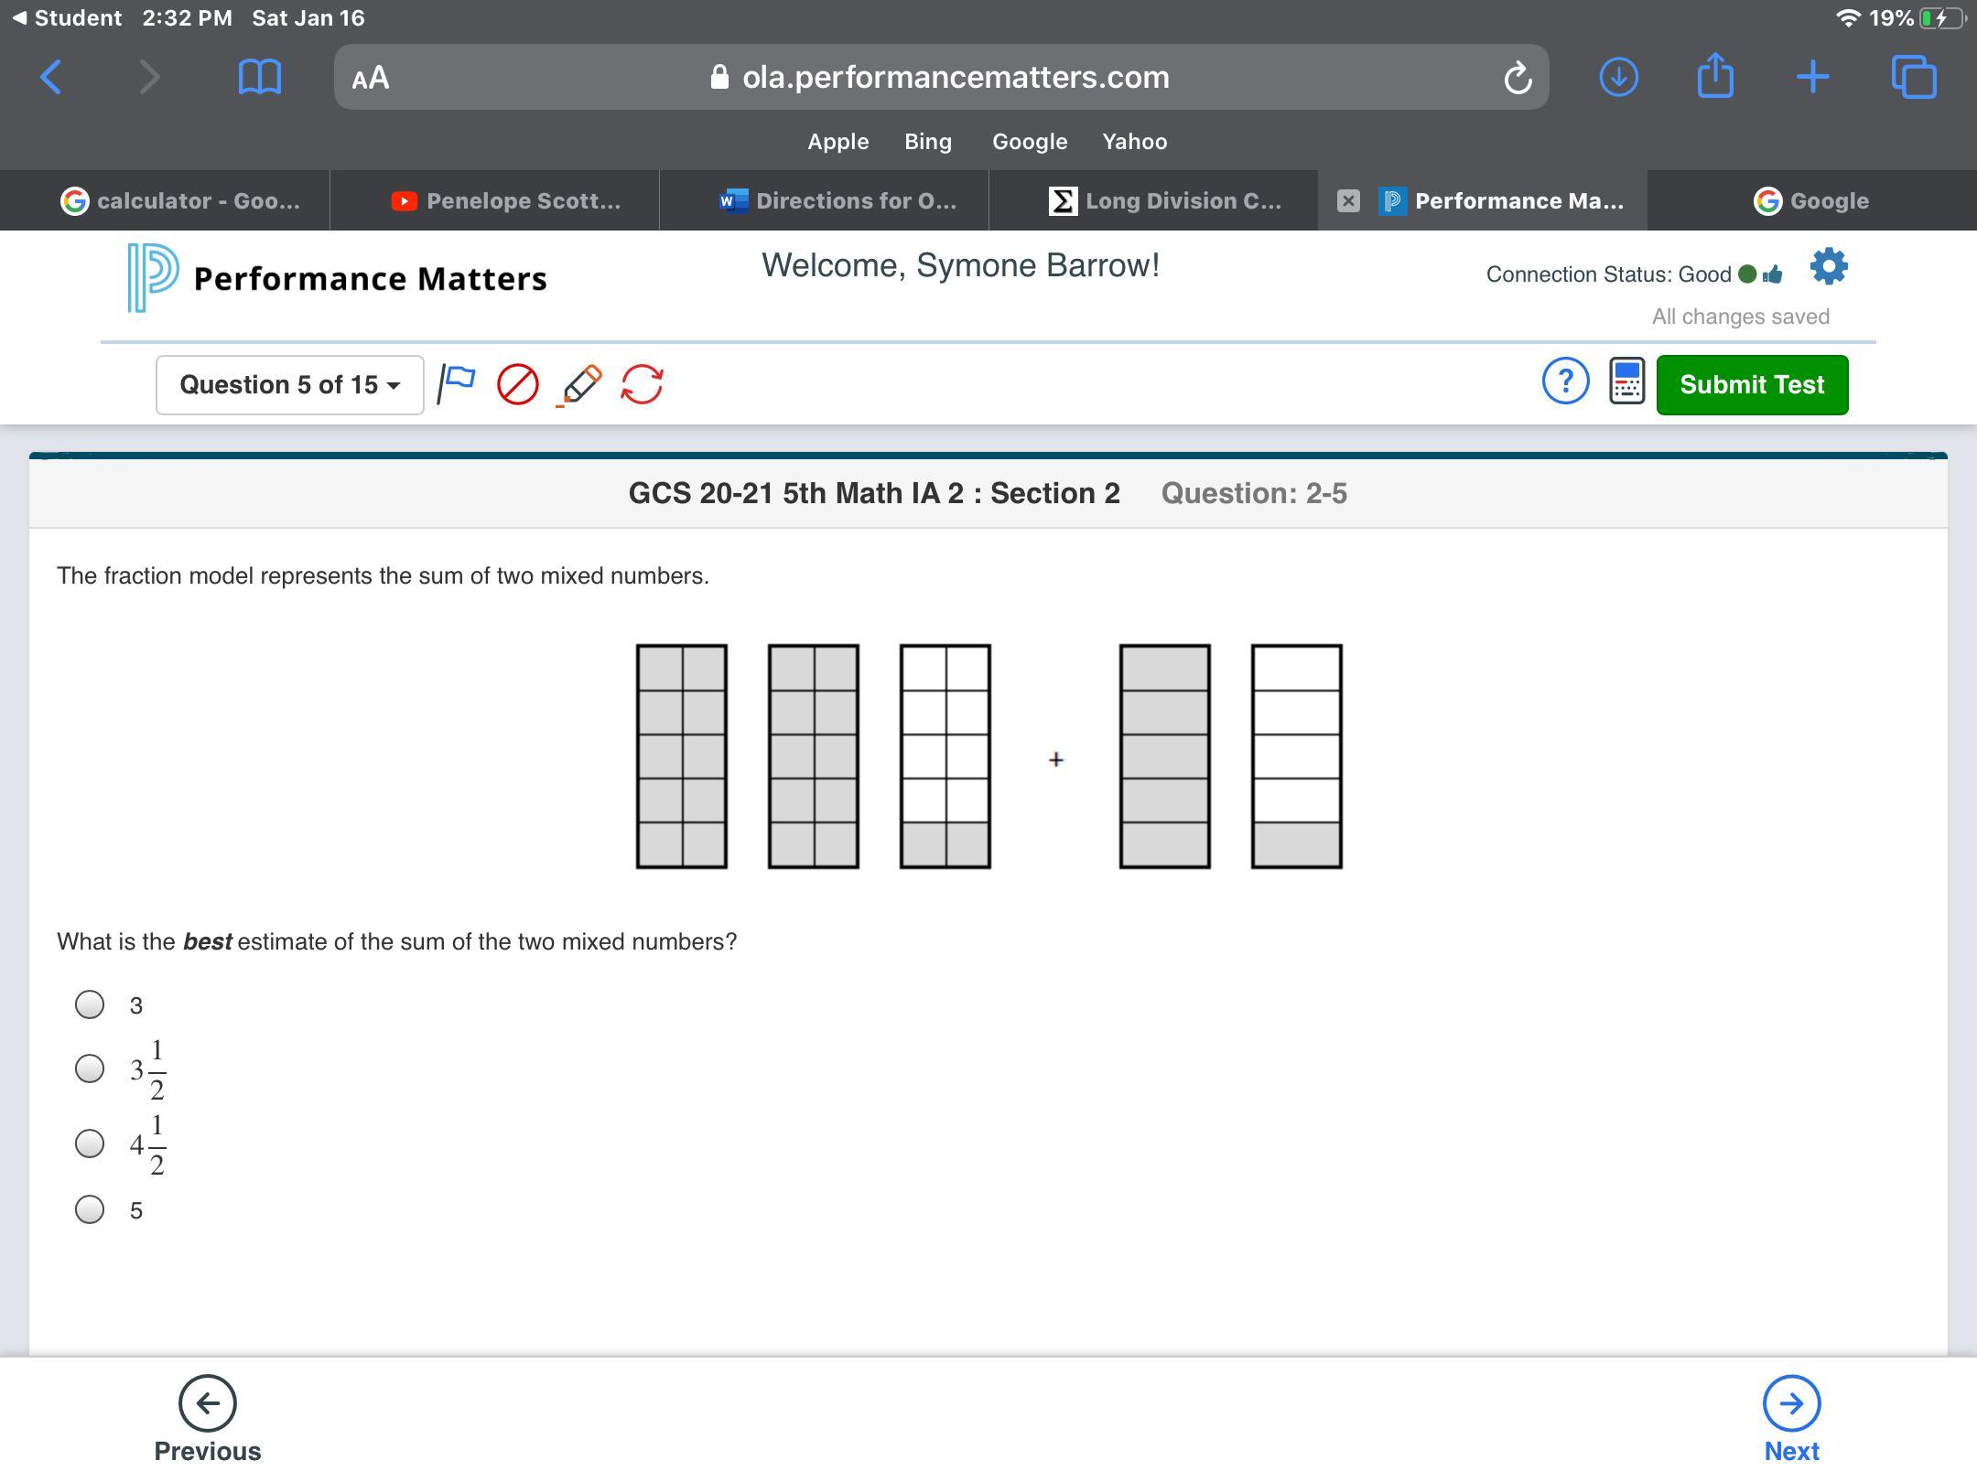Choose the answer 5 radio button
This screenshot has width=1977, height=1482.
click(x=90, y=1209)
